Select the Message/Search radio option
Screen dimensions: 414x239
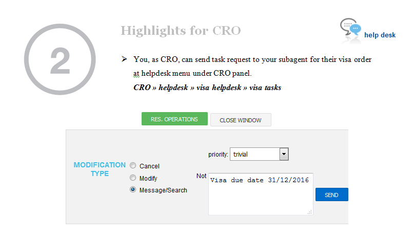(133, 189)
